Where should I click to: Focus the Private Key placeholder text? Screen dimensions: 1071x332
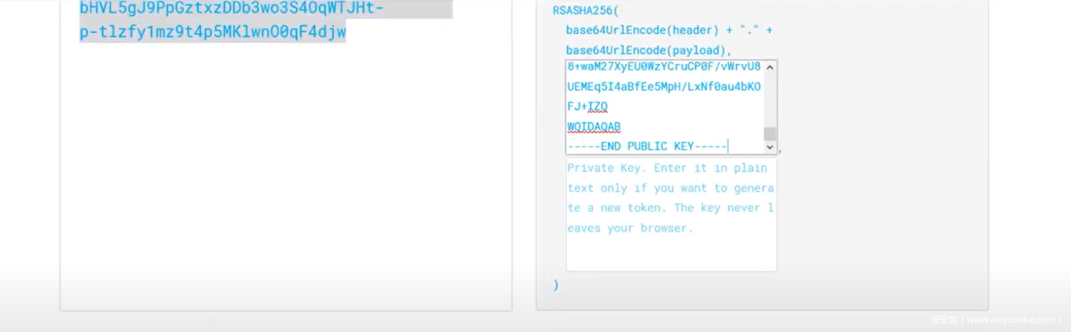click(670, 197)
